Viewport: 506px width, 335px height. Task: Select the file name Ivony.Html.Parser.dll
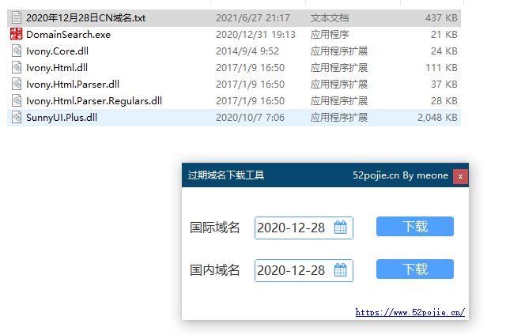pyautogui.click(x=73, y=85)
